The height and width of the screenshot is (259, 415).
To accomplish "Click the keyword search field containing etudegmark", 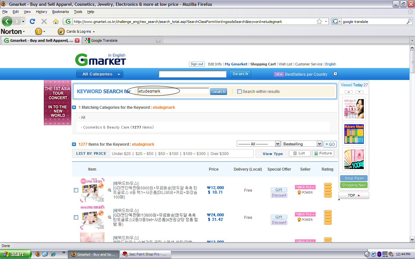I will pyautogui.click(x=173, y=91).
